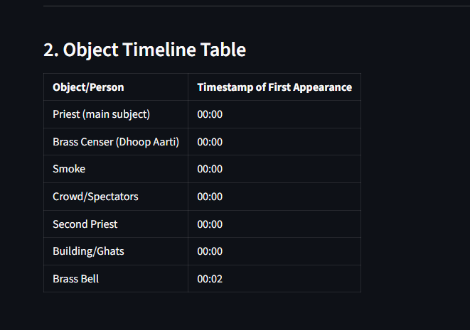Screen dimensions: 470x330
Task: Click the 'Brass Censer (Dhoop Aarti)' cell
Action: pyautogui.click(x=116, y=142)
